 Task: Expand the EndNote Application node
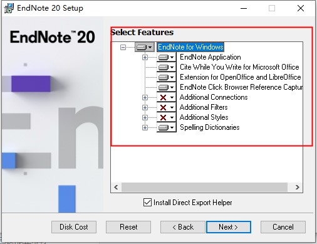click(145, 57)
